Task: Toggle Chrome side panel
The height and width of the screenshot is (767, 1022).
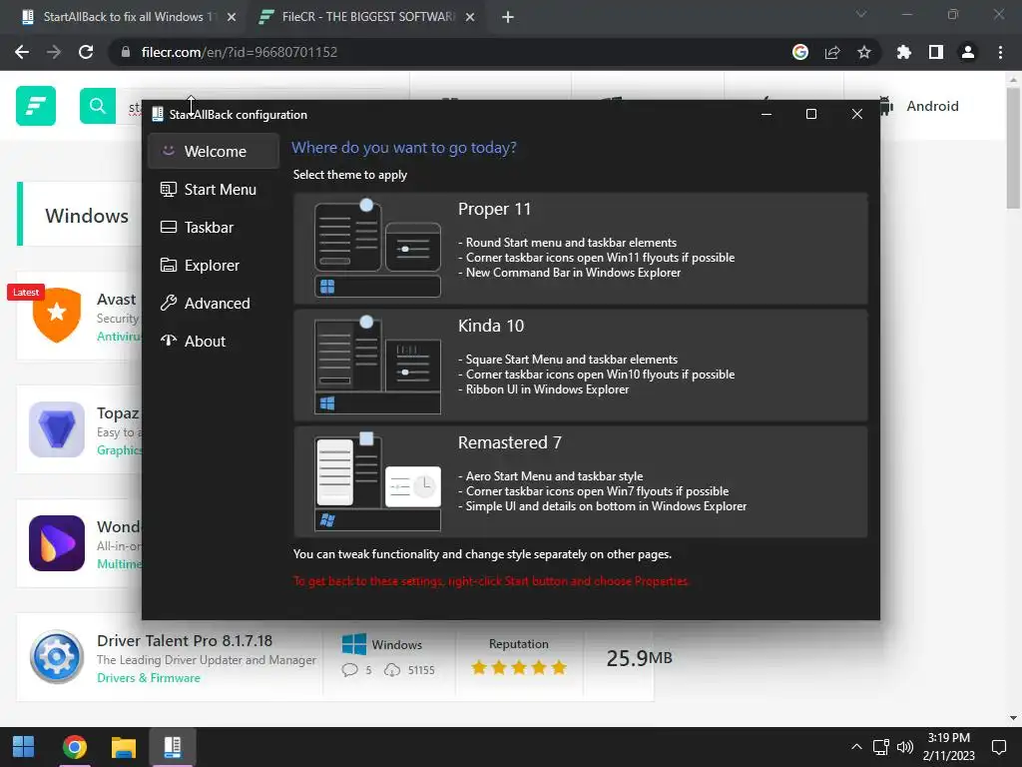Action: (936, 52)
